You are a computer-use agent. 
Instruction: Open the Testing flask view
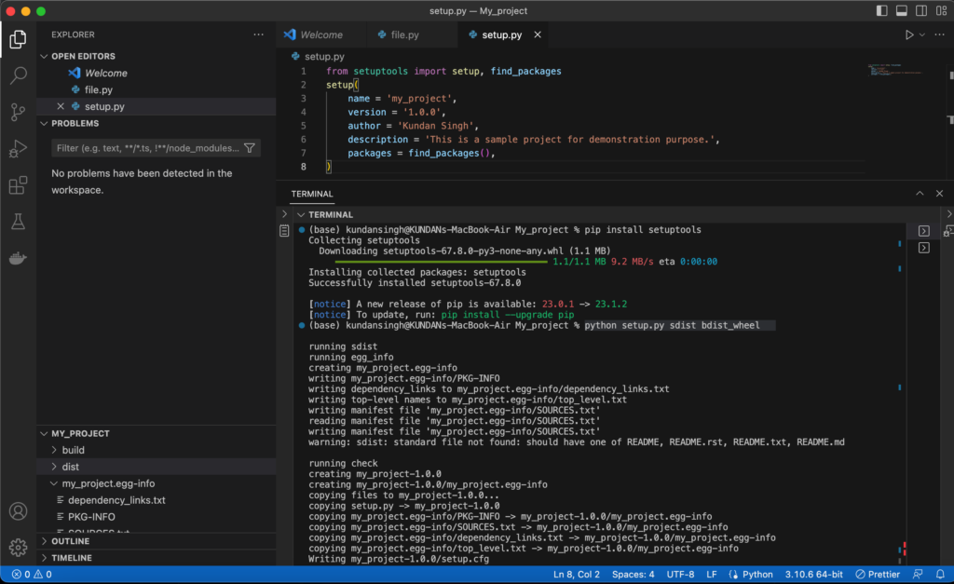pos(18,222)
